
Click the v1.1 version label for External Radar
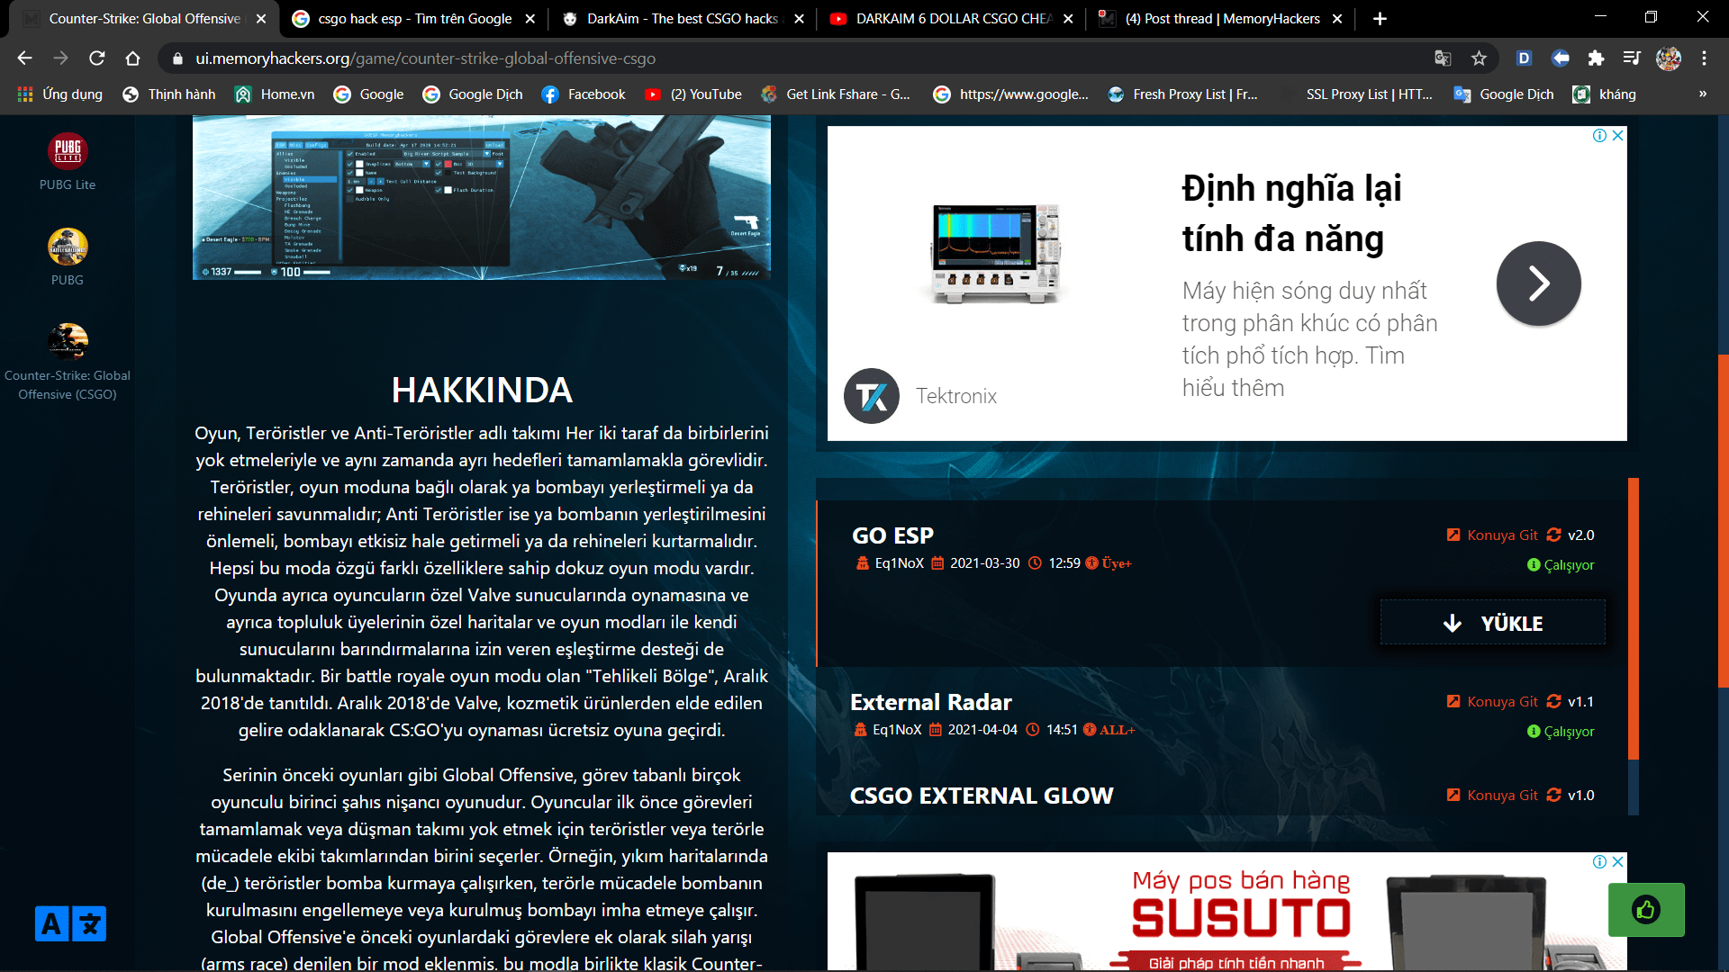click(x=1580, y=701)
